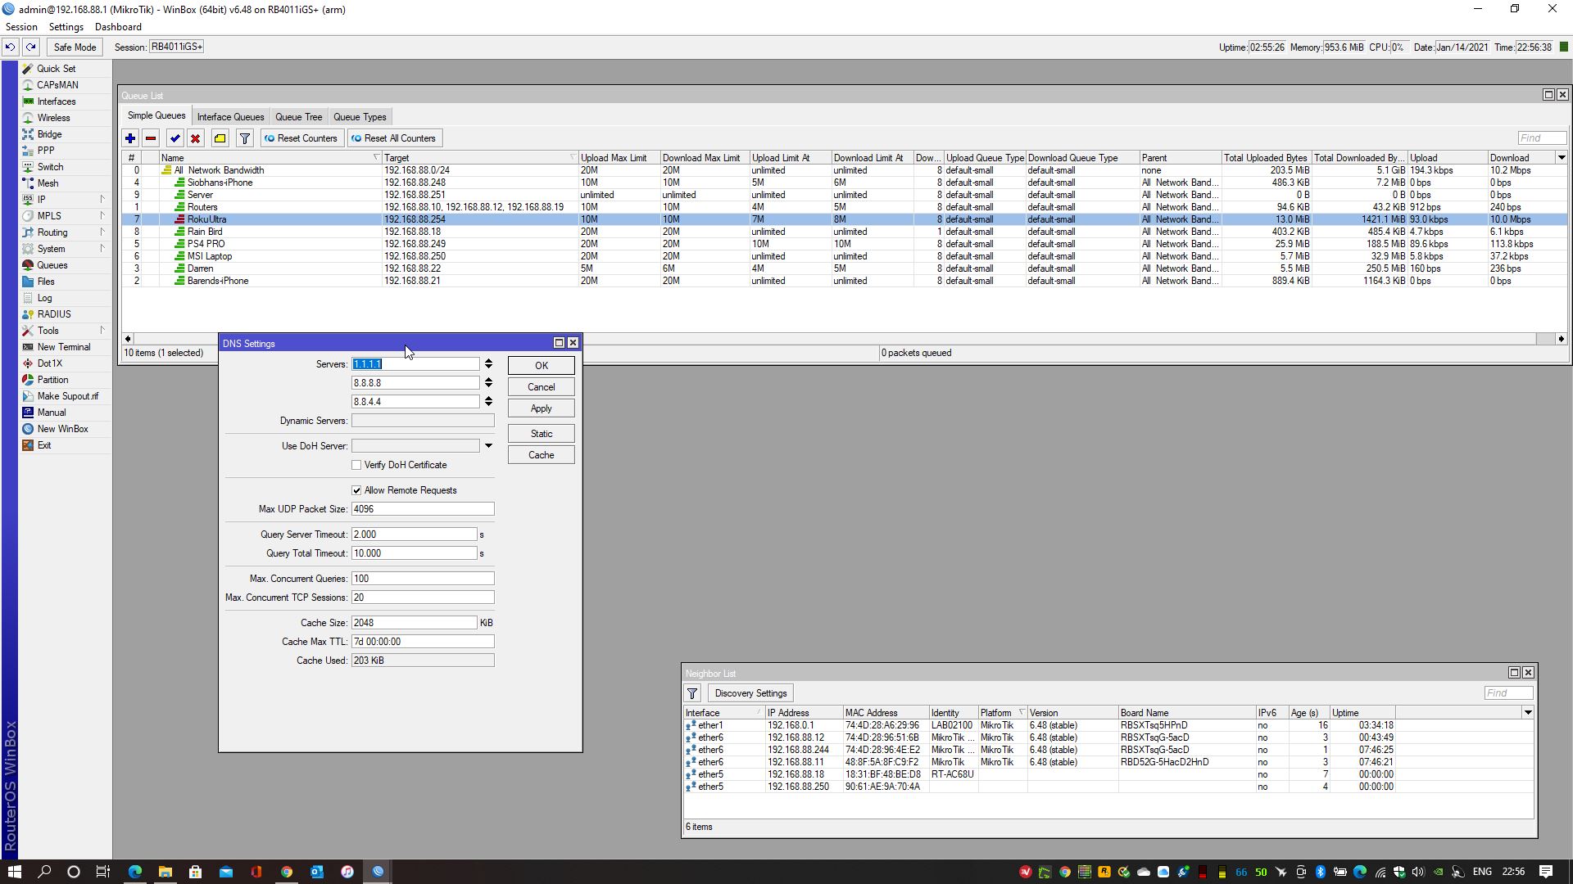Uncheck Allow Remote Requests checkbox

tap(356, 490)
